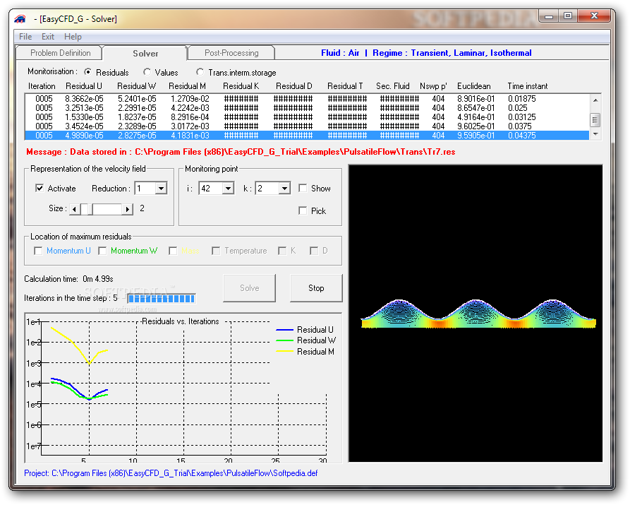Click the Euclidean column header
Screen dimensions: 630x505
click(x=473, y=86)
